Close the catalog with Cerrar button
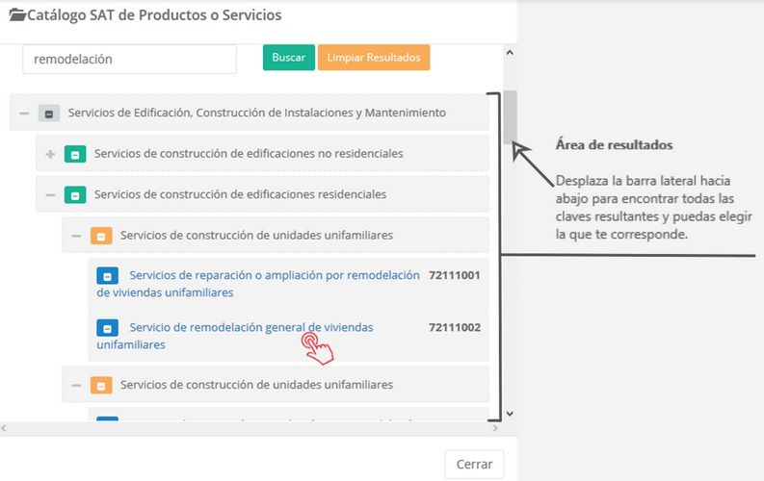The height and width of the screenshot is (481, 764). tap(474, 464)
